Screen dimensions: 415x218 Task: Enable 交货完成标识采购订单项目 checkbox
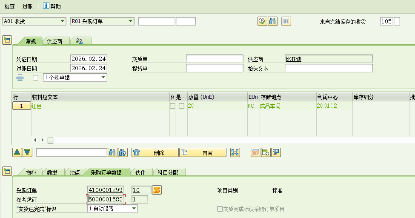(x=220, y=209)
